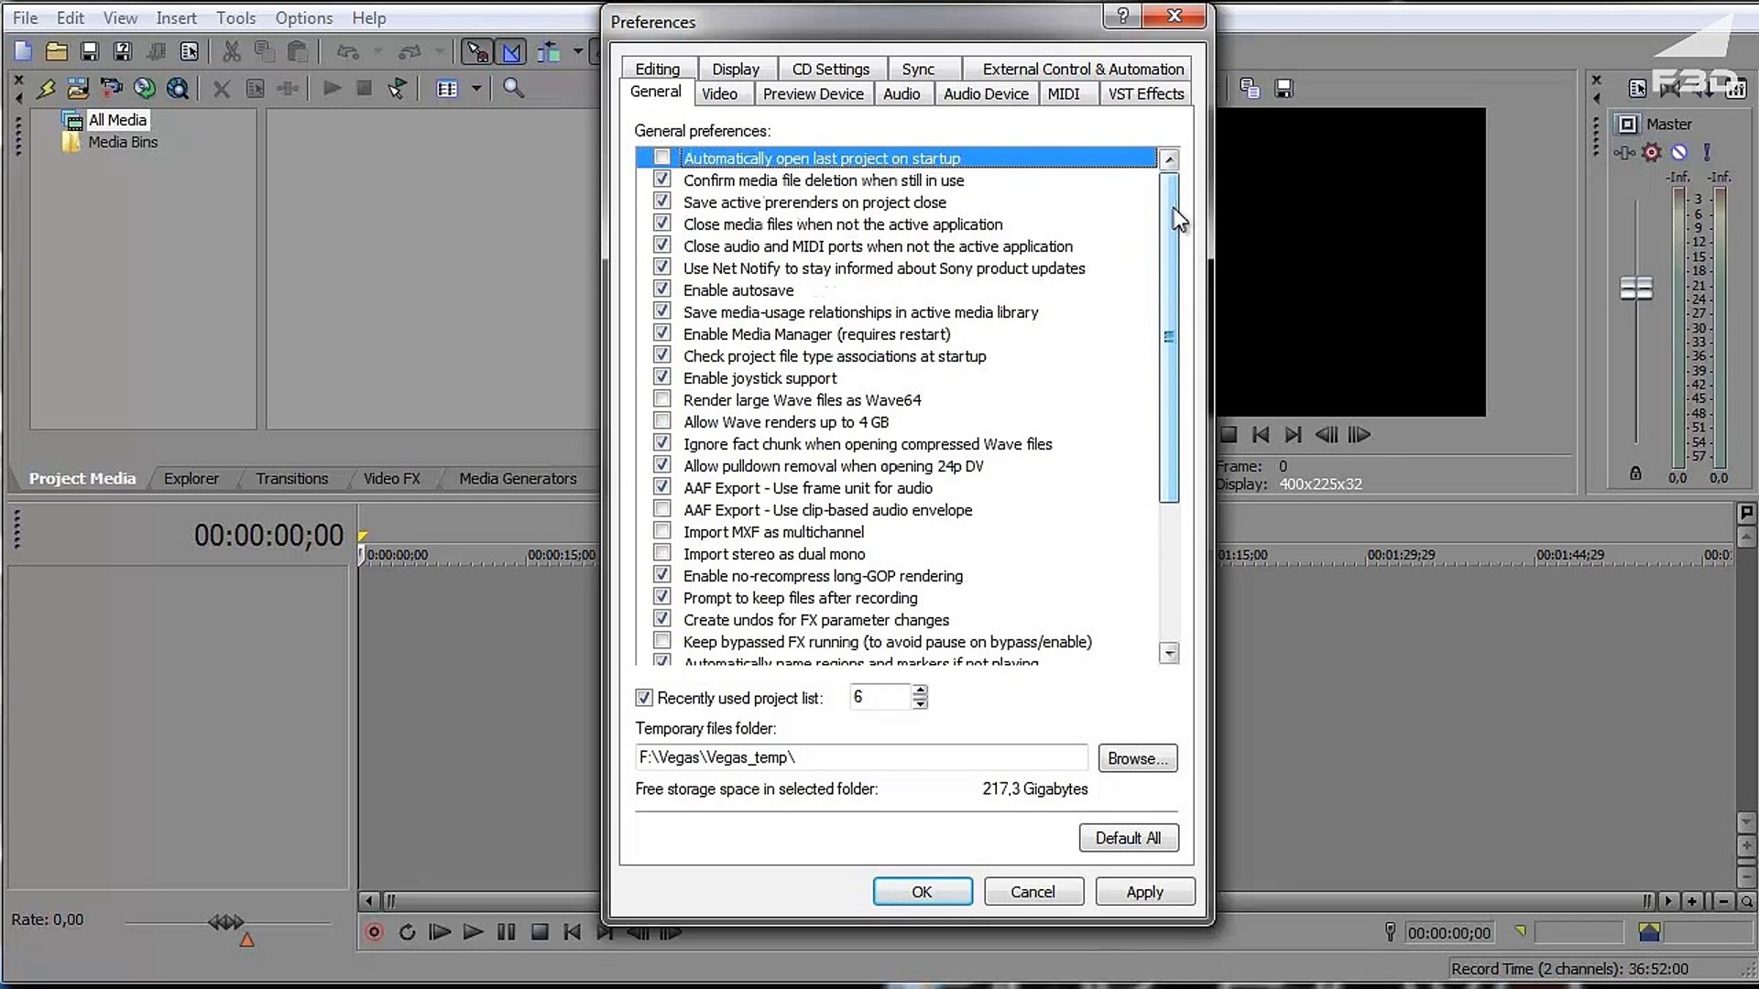This screenshot has height=989, width=1759.
Task: Click the lightning bolt icon in Project Media
Action: click(x=45, y=88)
